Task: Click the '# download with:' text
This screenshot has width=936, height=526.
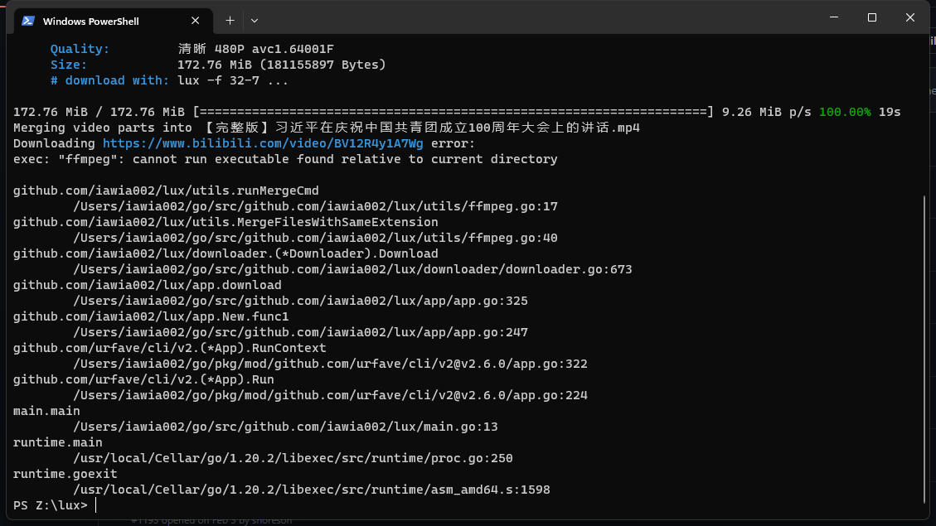Action: (109, 80)
